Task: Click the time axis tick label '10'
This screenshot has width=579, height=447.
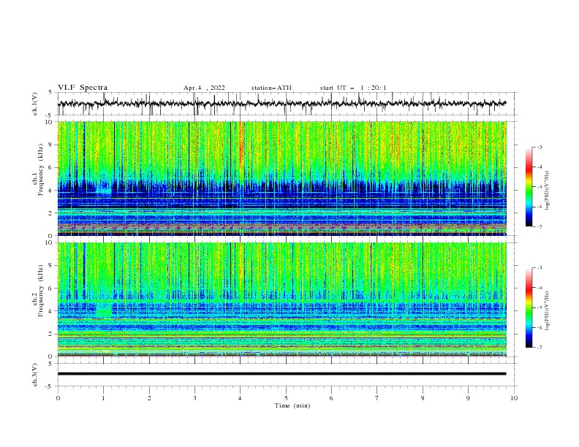Action: point(514,398)
